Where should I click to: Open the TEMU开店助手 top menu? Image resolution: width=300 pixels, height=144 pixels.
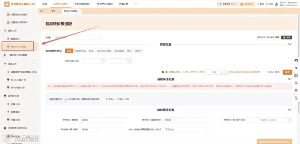(60, 4)
